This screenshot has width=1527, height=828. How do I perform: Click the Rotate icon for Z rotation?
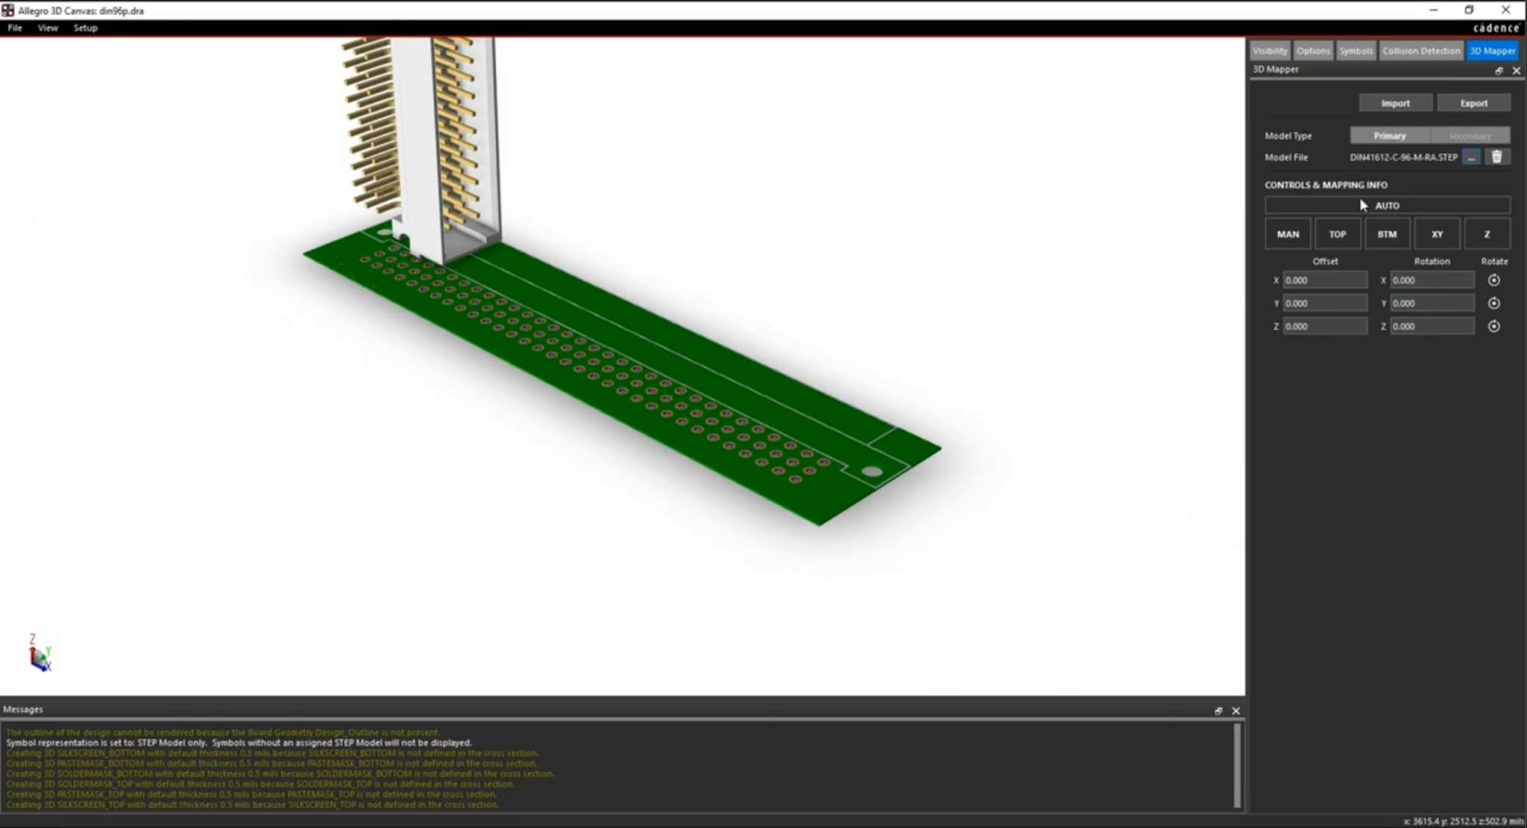(1495, 326)
